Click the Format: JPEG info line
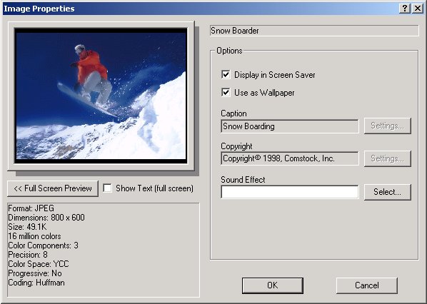Image resolution: width=427 pixels, height=304 pixels. tap(31, 208)
